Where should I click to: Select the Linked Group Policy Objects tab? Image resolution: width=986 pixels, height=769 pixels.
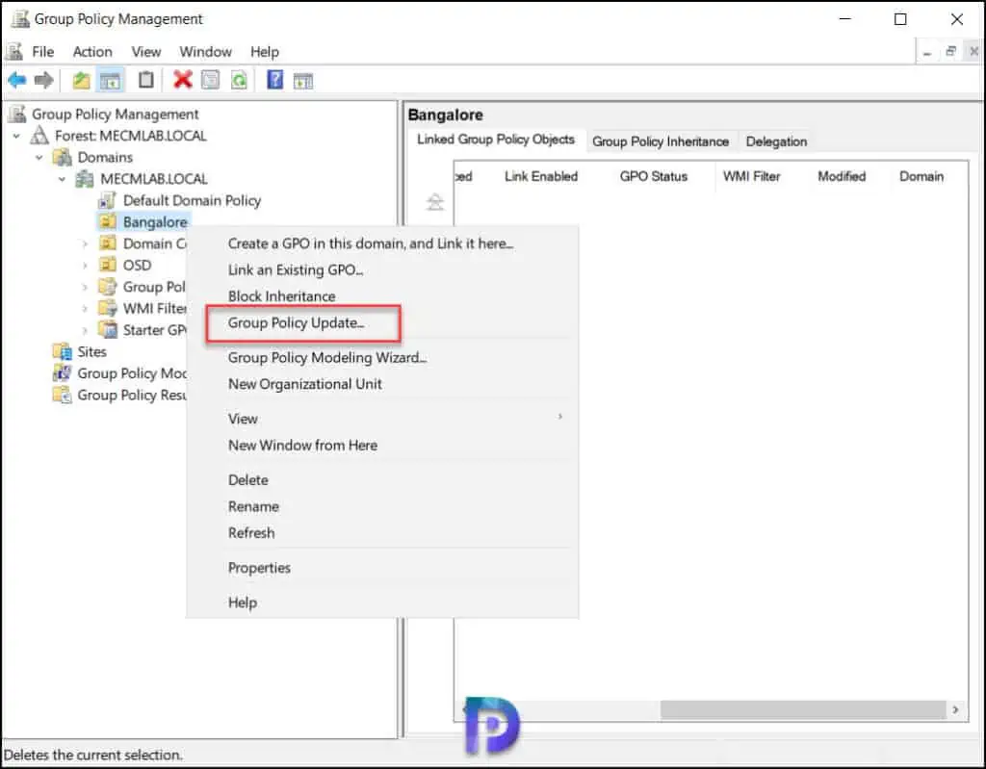coord(496,140)
